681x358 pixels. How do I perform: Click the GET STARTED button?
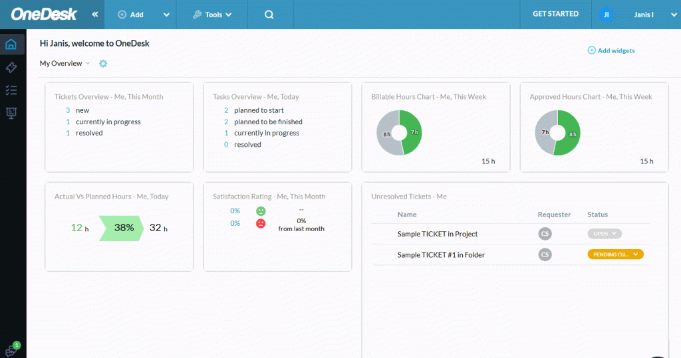(x=555, y=14)
